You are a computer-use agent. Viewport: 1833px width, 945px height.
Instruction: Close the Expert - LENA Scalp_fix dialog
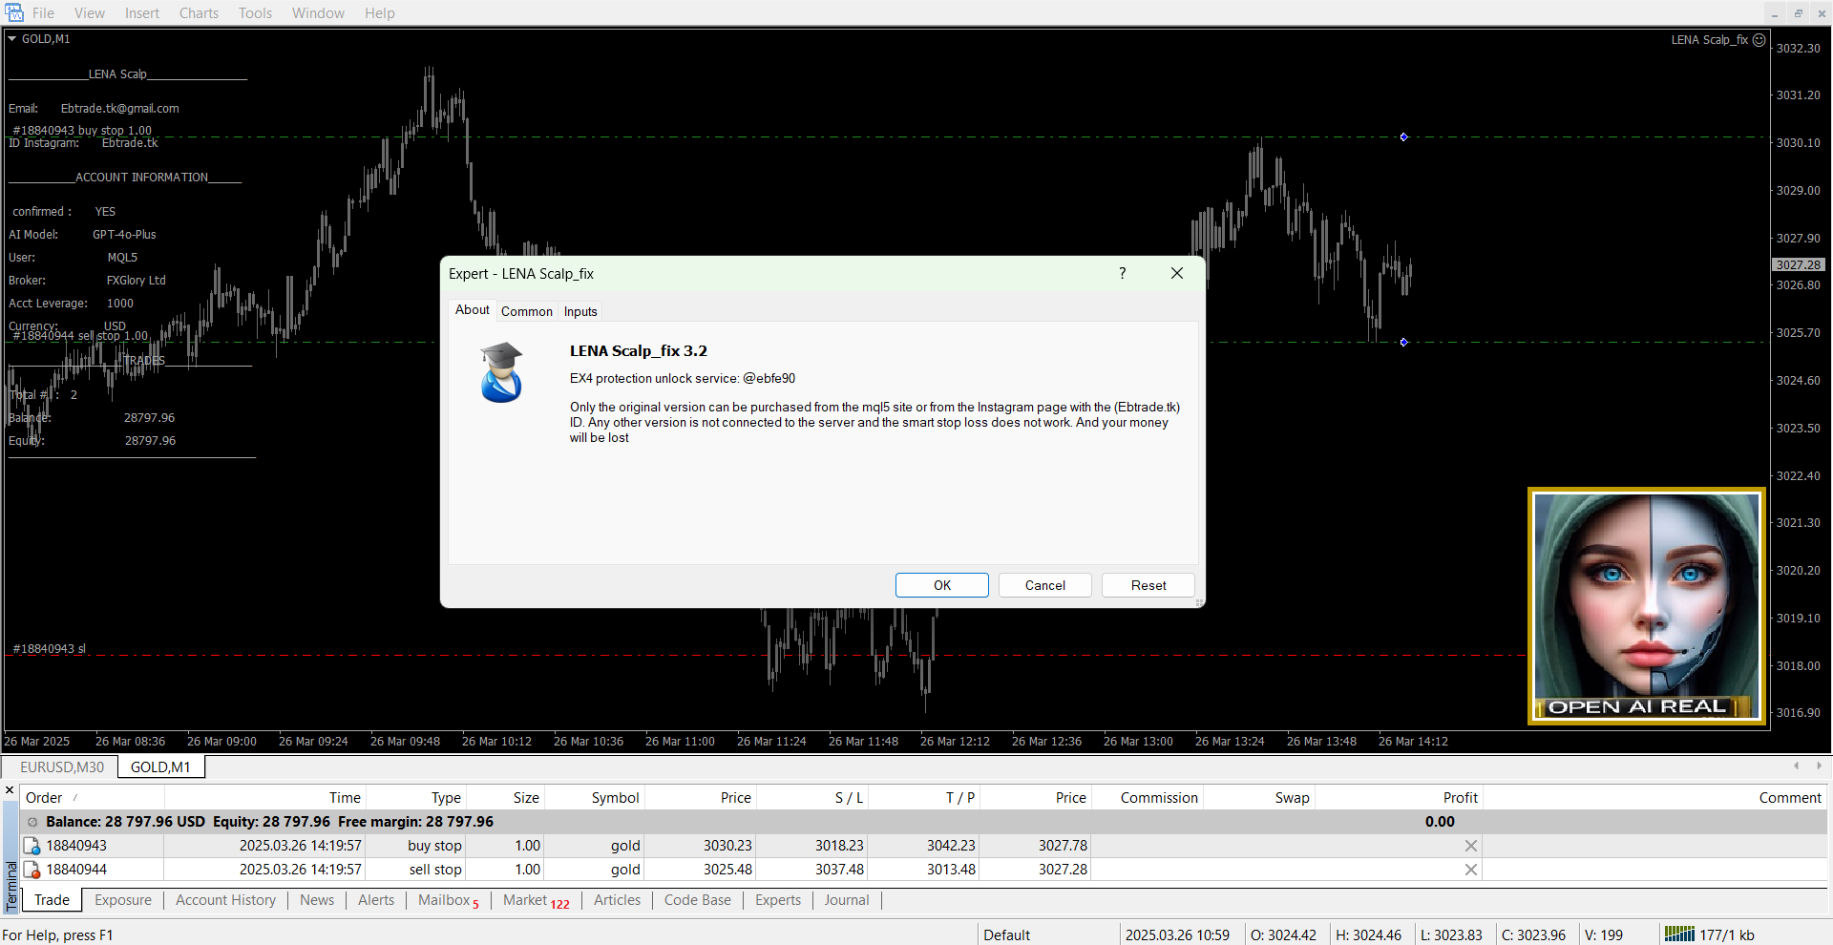[1177, 273]
